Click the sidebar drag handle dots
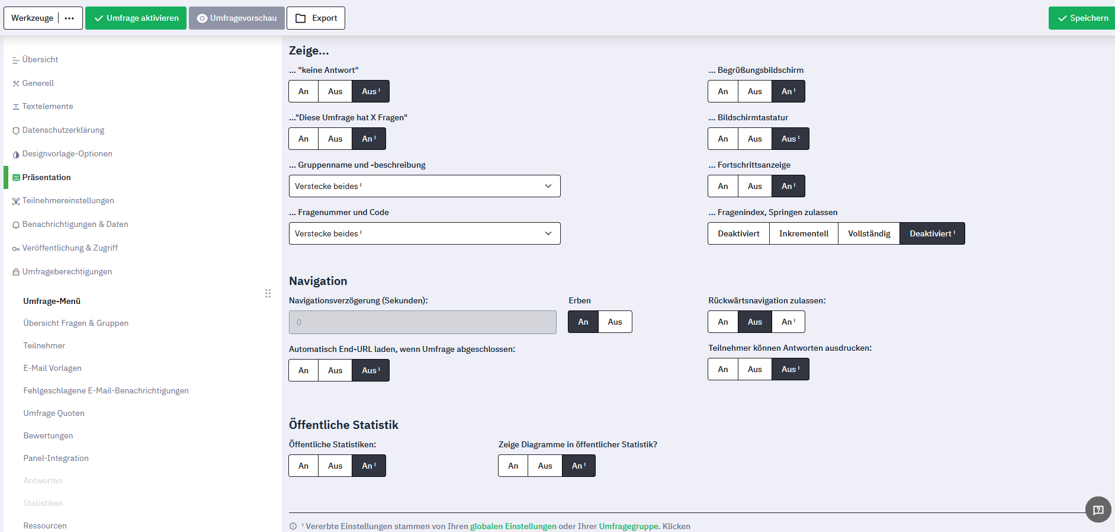The height and width of the screenshot is (532, 1115). click(x=268, y=293)
